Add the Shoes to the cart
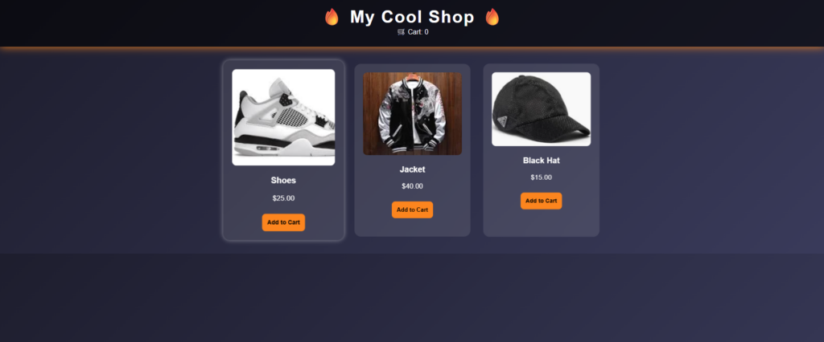 point(283,222)
